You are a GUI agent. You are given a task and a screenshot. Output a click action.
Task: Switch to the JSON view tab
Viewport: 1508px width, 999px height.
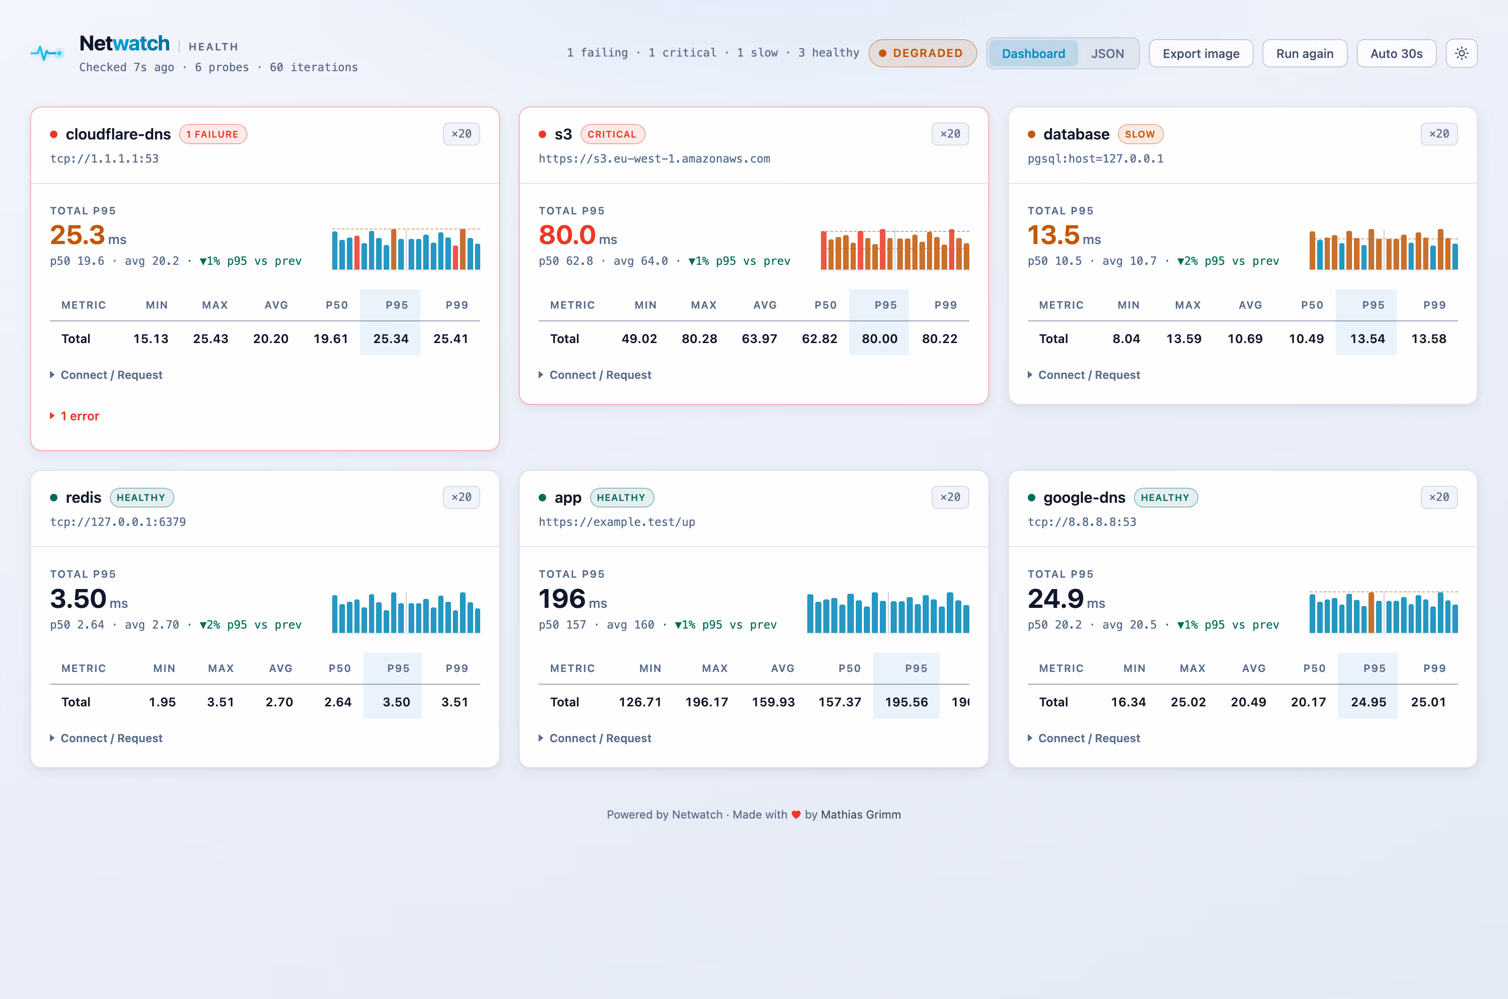[1107, 54]
